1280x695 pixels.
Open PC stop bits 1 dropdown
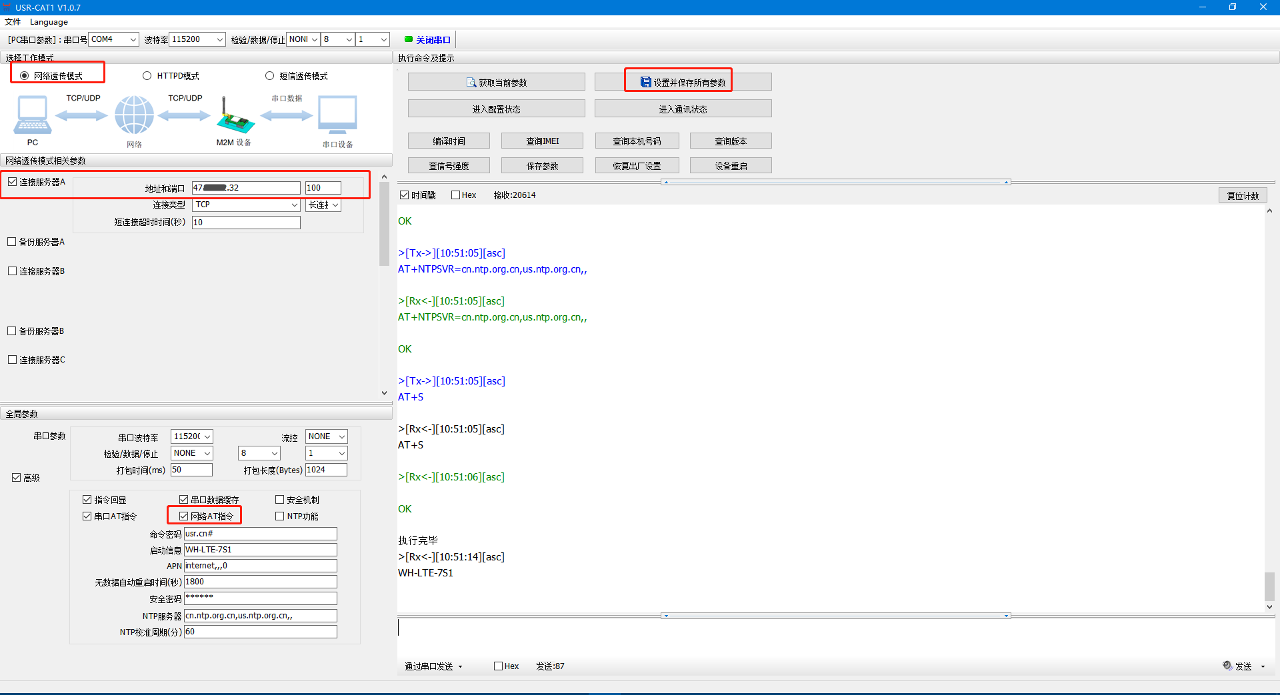coord(373,39)
